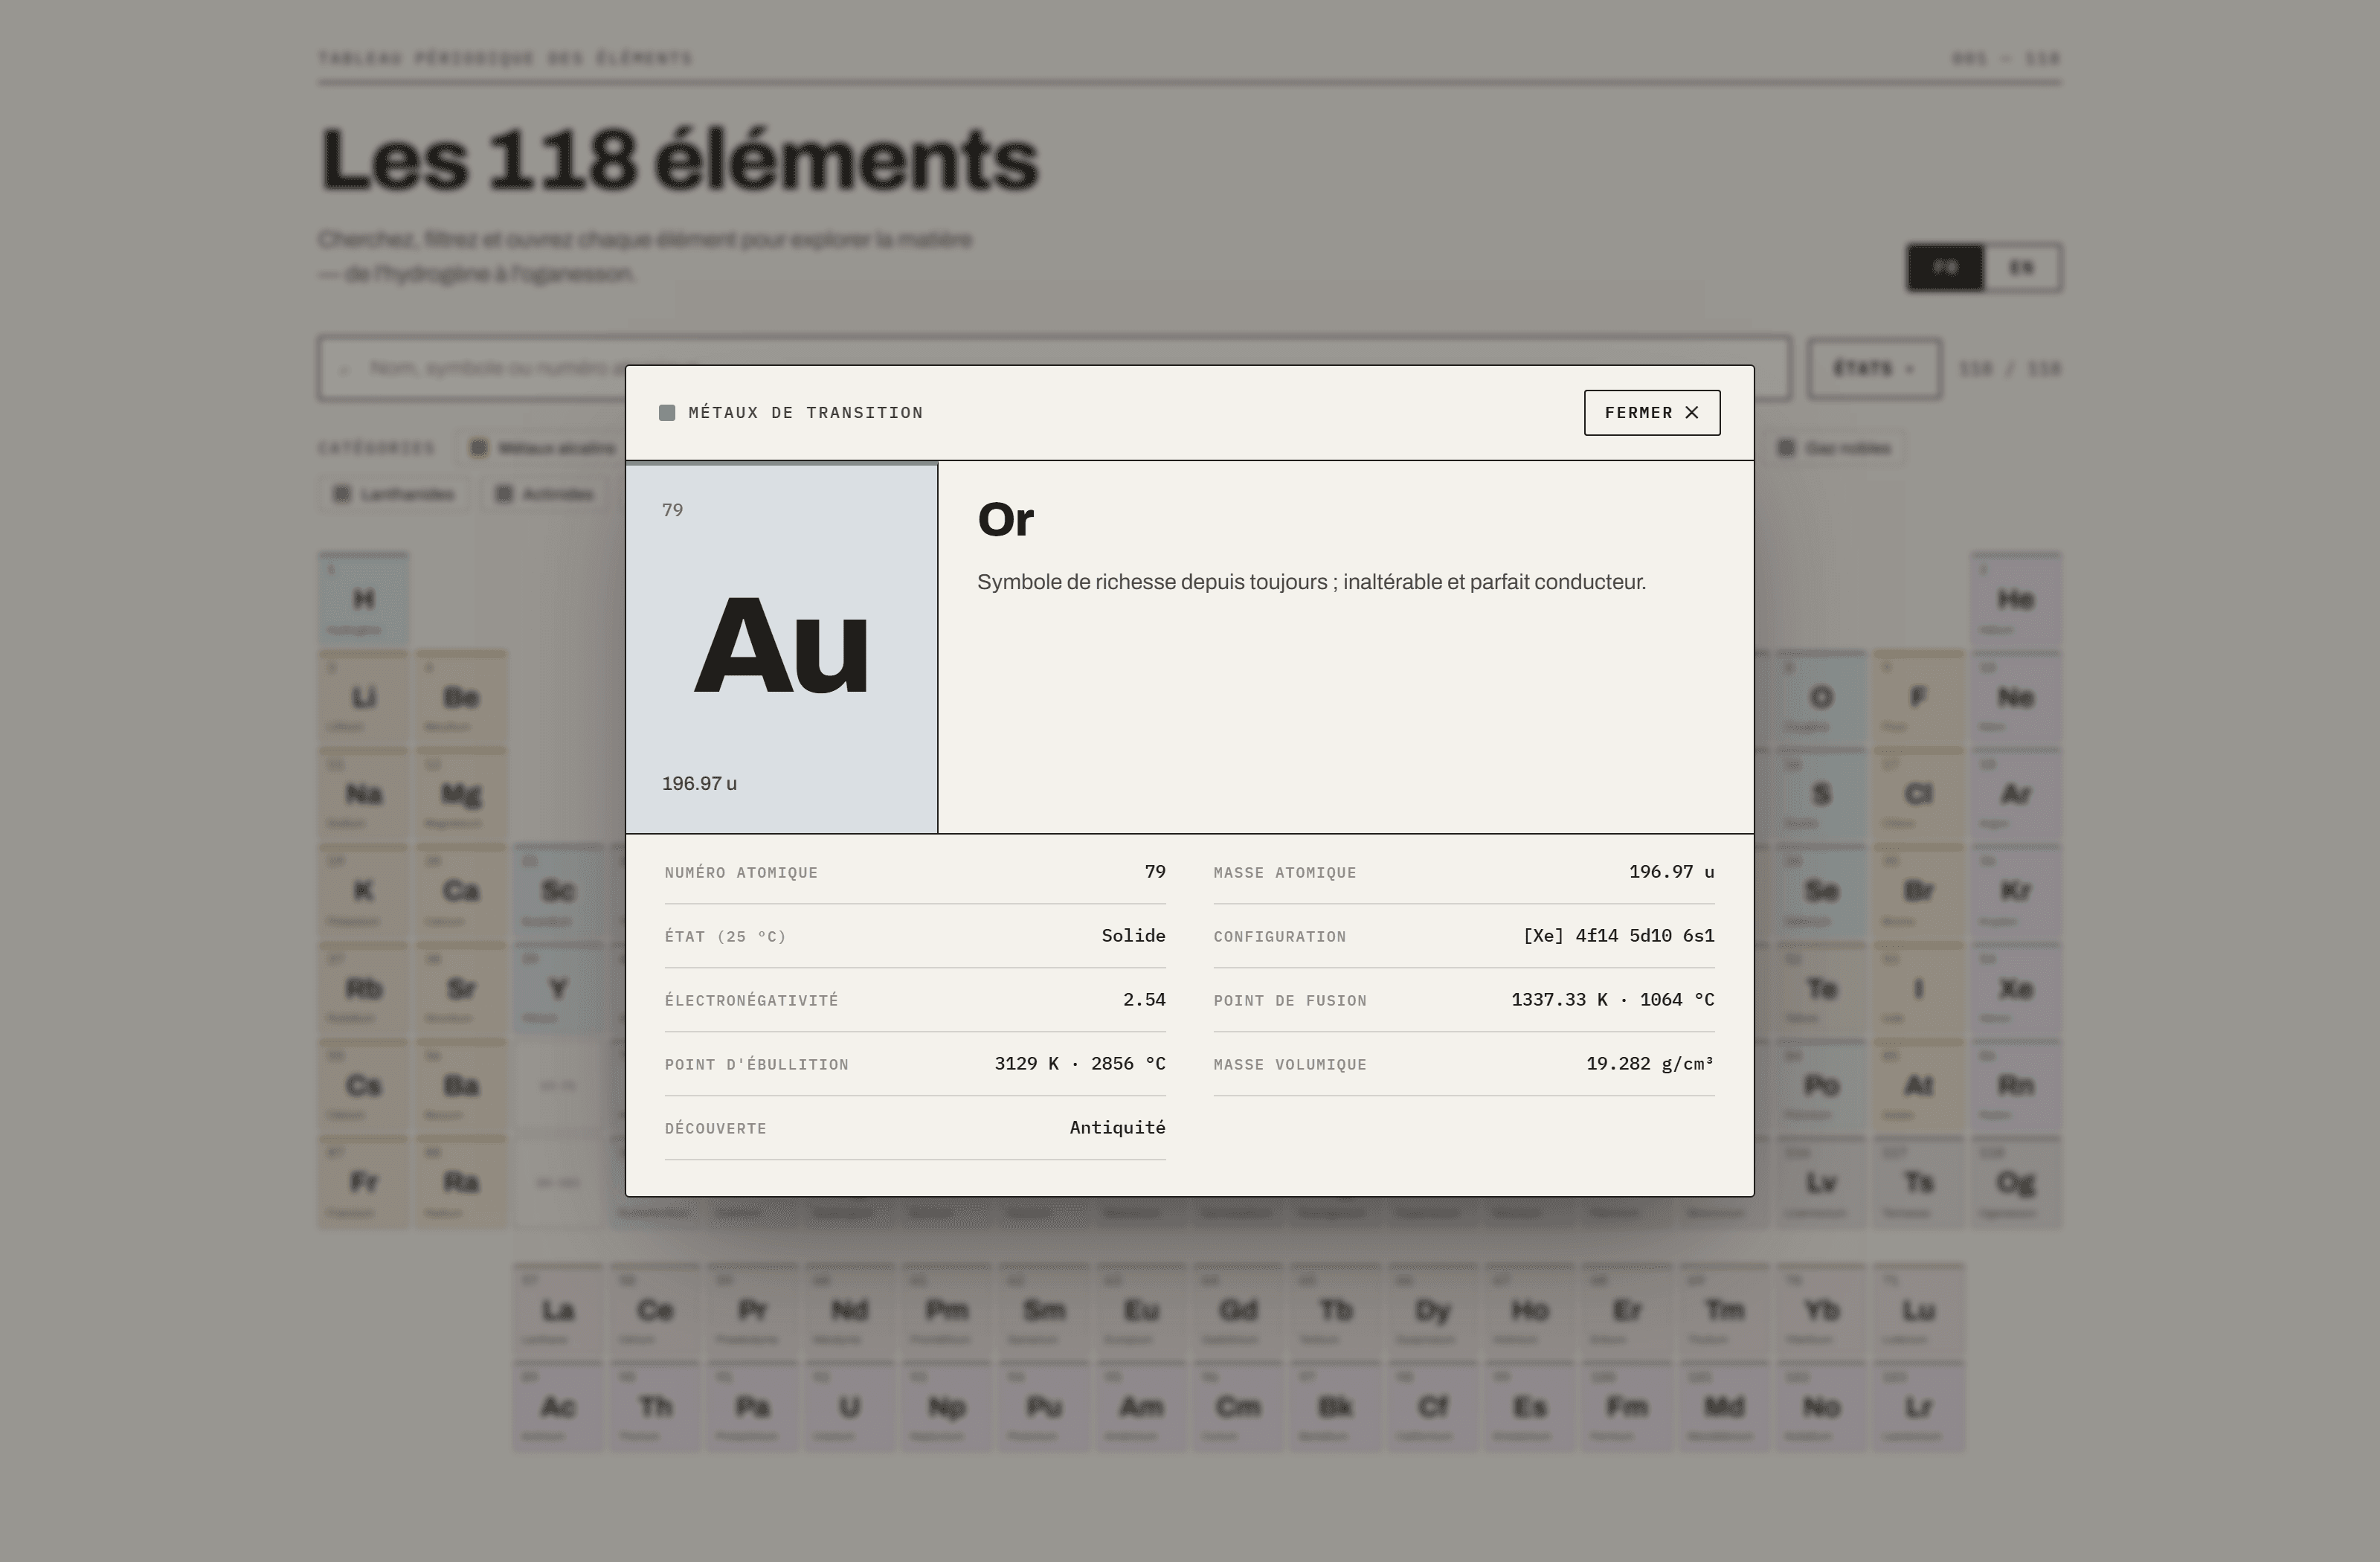
Task: Select 196.97 u inside the Au tile
Action: tap(699, 784)
